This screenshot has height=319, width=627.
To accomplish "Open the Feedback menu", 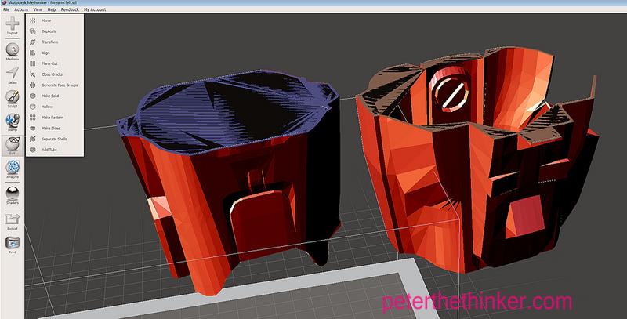I will coord(70,9).
